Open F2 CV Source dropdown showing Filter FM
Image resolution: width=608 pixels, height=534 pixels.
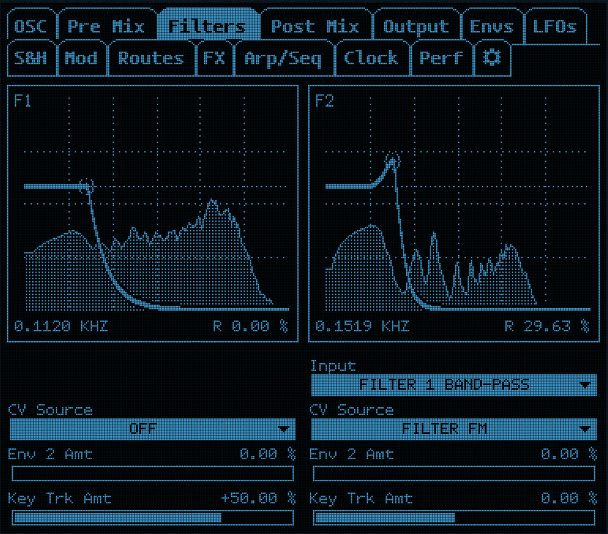[454, 429]
